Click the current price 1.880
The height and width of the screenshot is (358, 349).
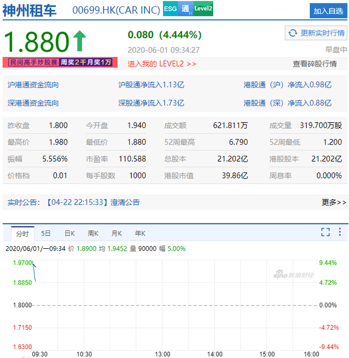click(x=37, y=42)
